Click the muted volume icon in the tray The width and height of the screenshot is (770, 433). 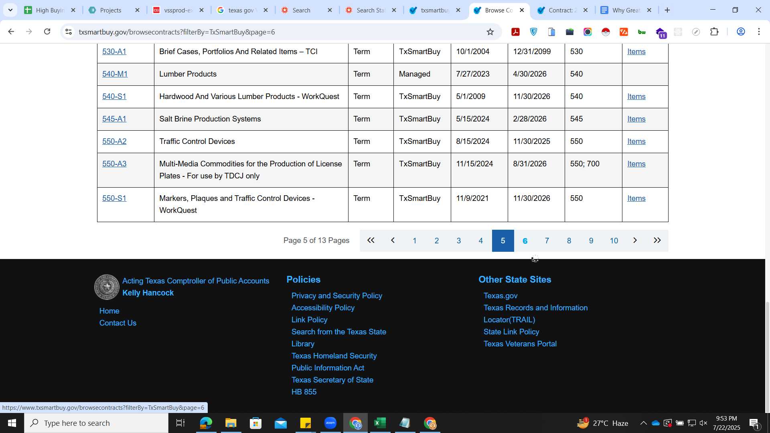[x=703, y=423]
